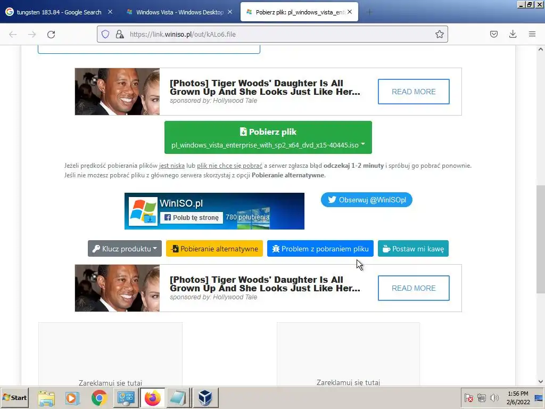Screen dimensions: 545x409
Task: Launch the media player taskbar icon
Action: tap(72, 397)
